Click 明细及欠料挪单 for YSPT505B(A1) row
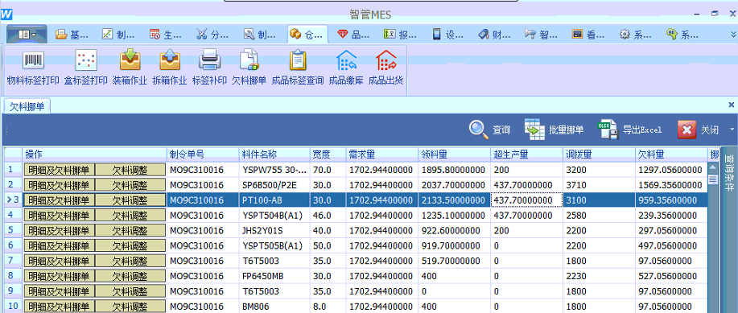This screenshot has width=738, height=313. 59,245
